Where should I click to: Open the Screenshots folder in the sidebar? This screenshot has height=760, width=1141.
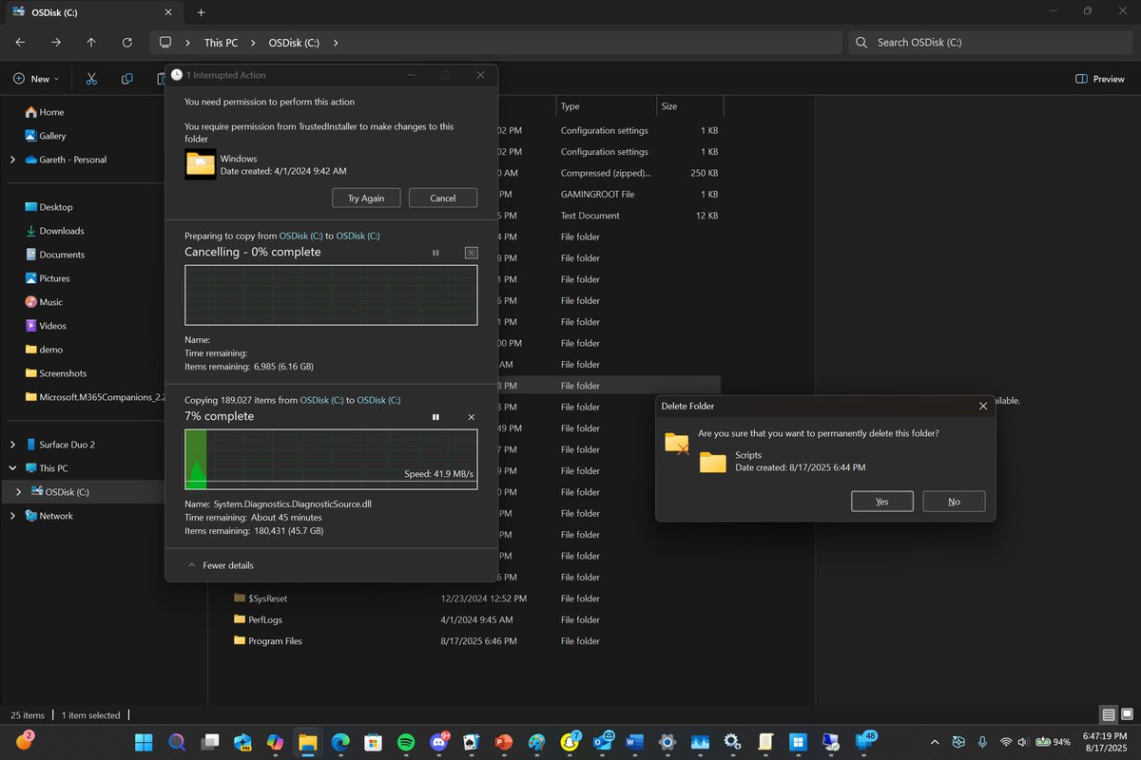coord(55,373)
